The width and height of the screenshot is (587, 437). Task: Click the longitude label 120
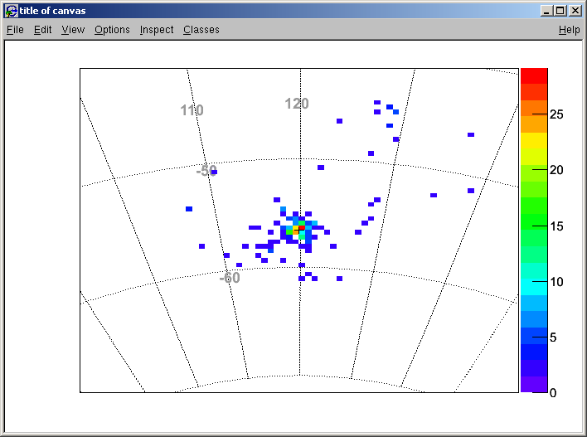click(x=297, y=104)
